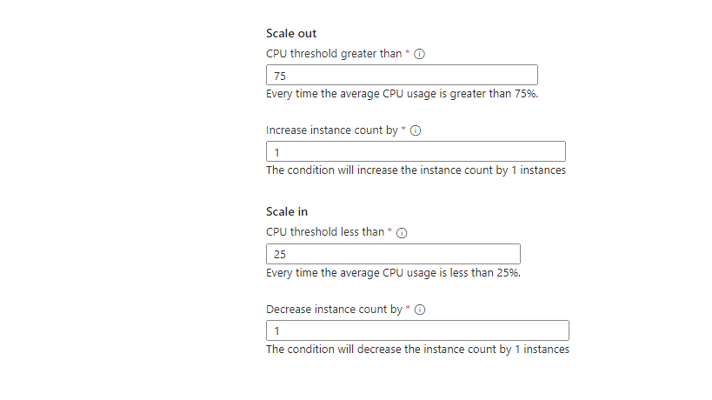Show info for Decrease instance count by
This screenshot has width=712, height=400.
tap(418, 310)
